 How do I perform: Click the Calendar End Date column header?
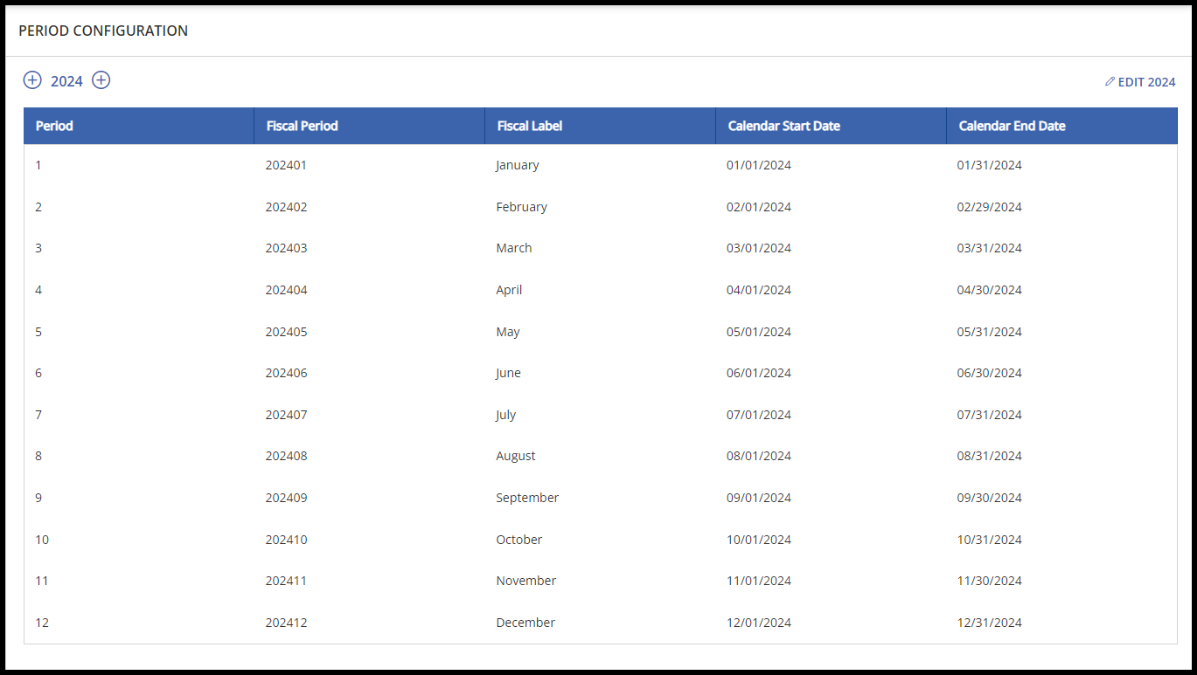click(x=1012, y=126)
